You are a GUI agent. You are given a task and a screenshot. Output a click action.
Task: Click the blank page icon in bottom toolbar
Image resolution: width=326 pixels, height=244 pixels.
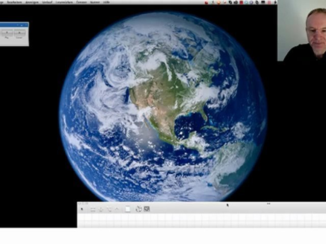(127, 209)
